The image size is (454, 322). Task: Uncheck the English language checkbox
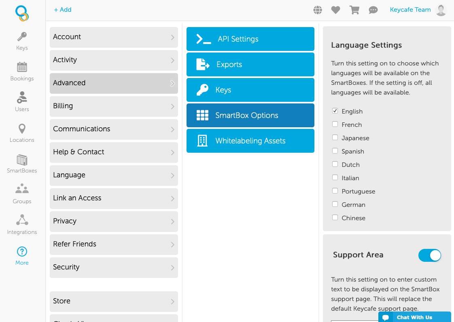335,111
